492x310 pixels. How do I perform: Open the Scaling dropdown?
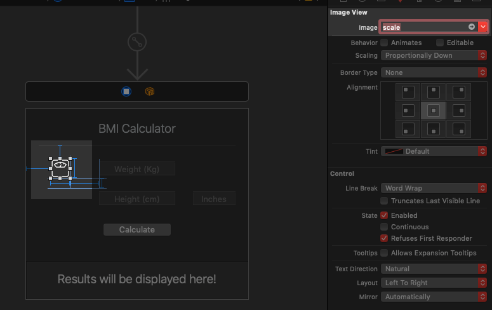434,55
